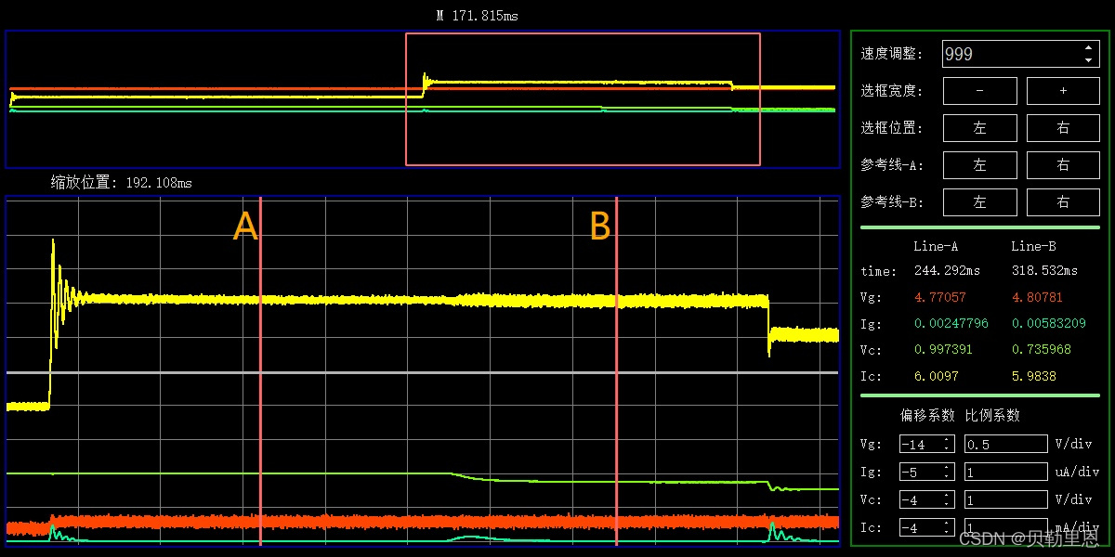Image resolution: width=1115 pixels, height=557 pixels.
Task: Click the Line-A Vg reading 4.77057
Action: [x=940, y=298]
